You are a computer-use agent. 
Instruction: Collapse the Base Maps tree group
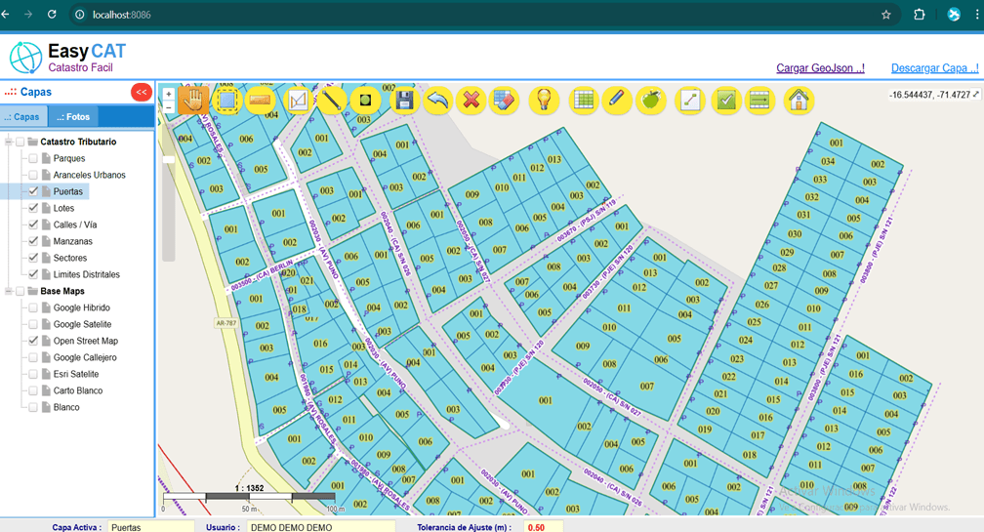coord(9,291)
